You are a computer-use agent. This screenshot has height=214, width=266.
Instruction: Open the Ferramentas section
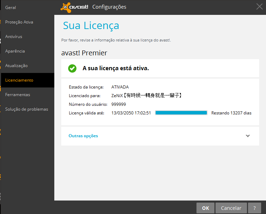coord(18,95)
